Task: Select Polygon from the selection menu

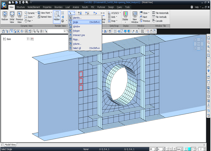Action: 76,31
